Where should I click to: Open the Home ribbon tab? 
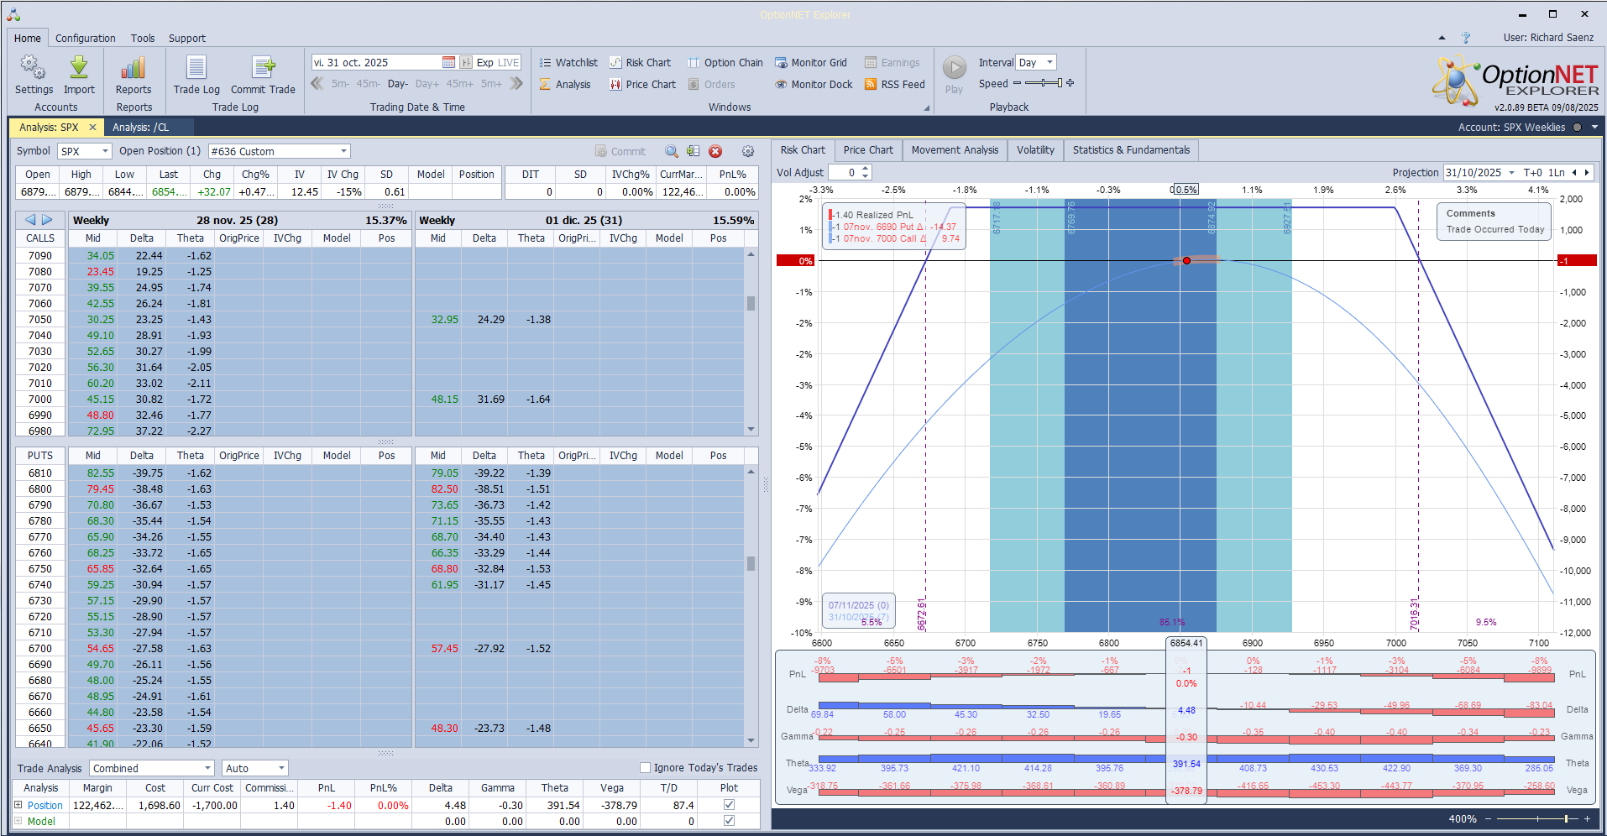point(27,38)
